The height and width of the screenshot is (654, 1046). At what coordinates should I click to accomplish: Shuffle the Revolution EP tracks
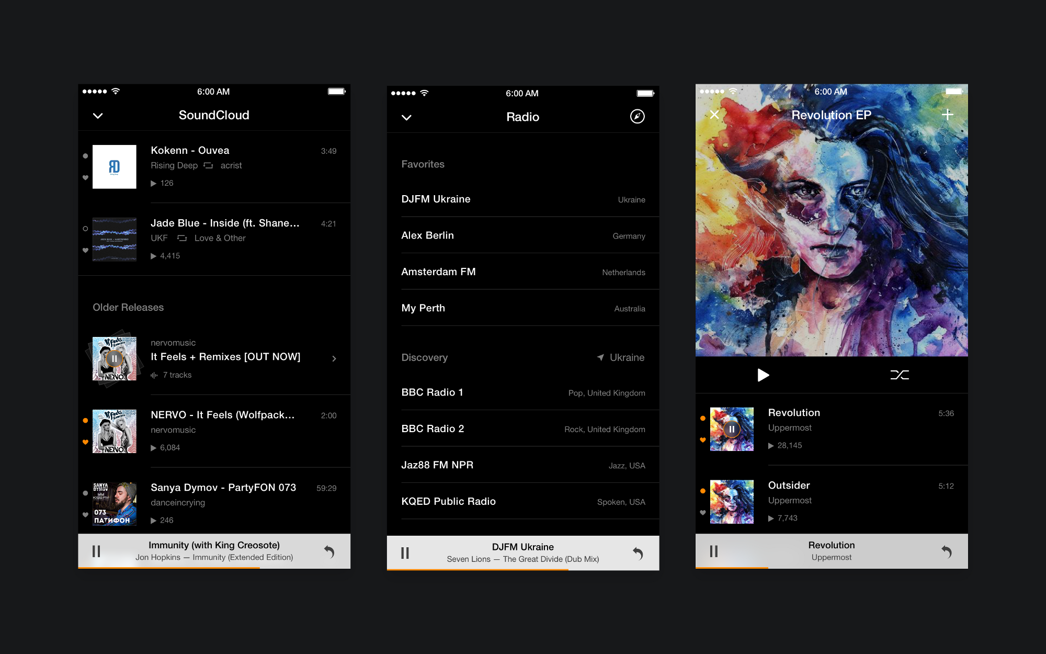point(900,375)
